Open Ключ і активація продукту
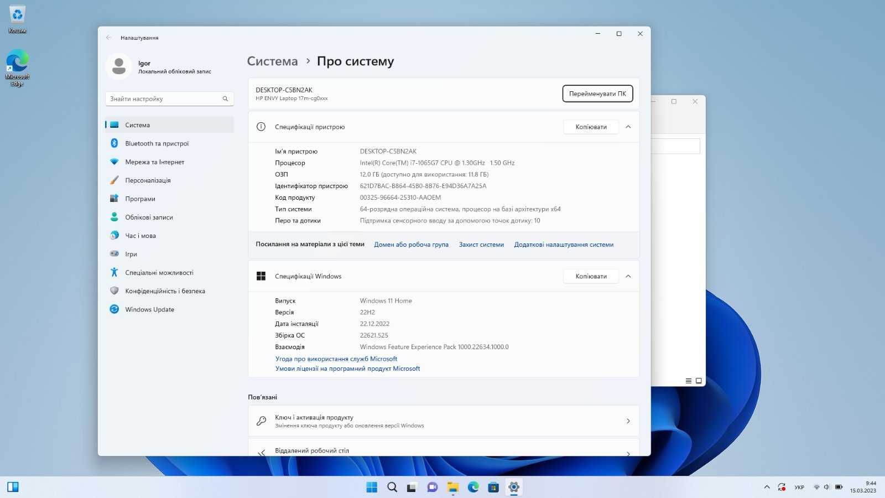The height and width of the screenshot is (498, 885). [x=444, y=421]
